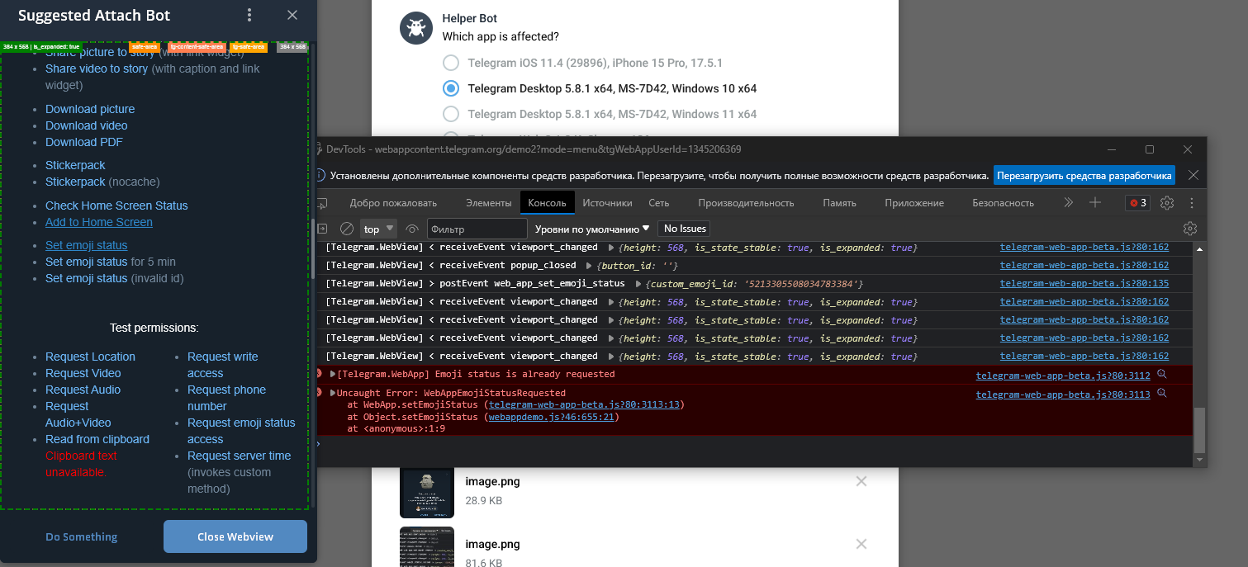Open DevTools settings gear icon

tap(1167, 202)
